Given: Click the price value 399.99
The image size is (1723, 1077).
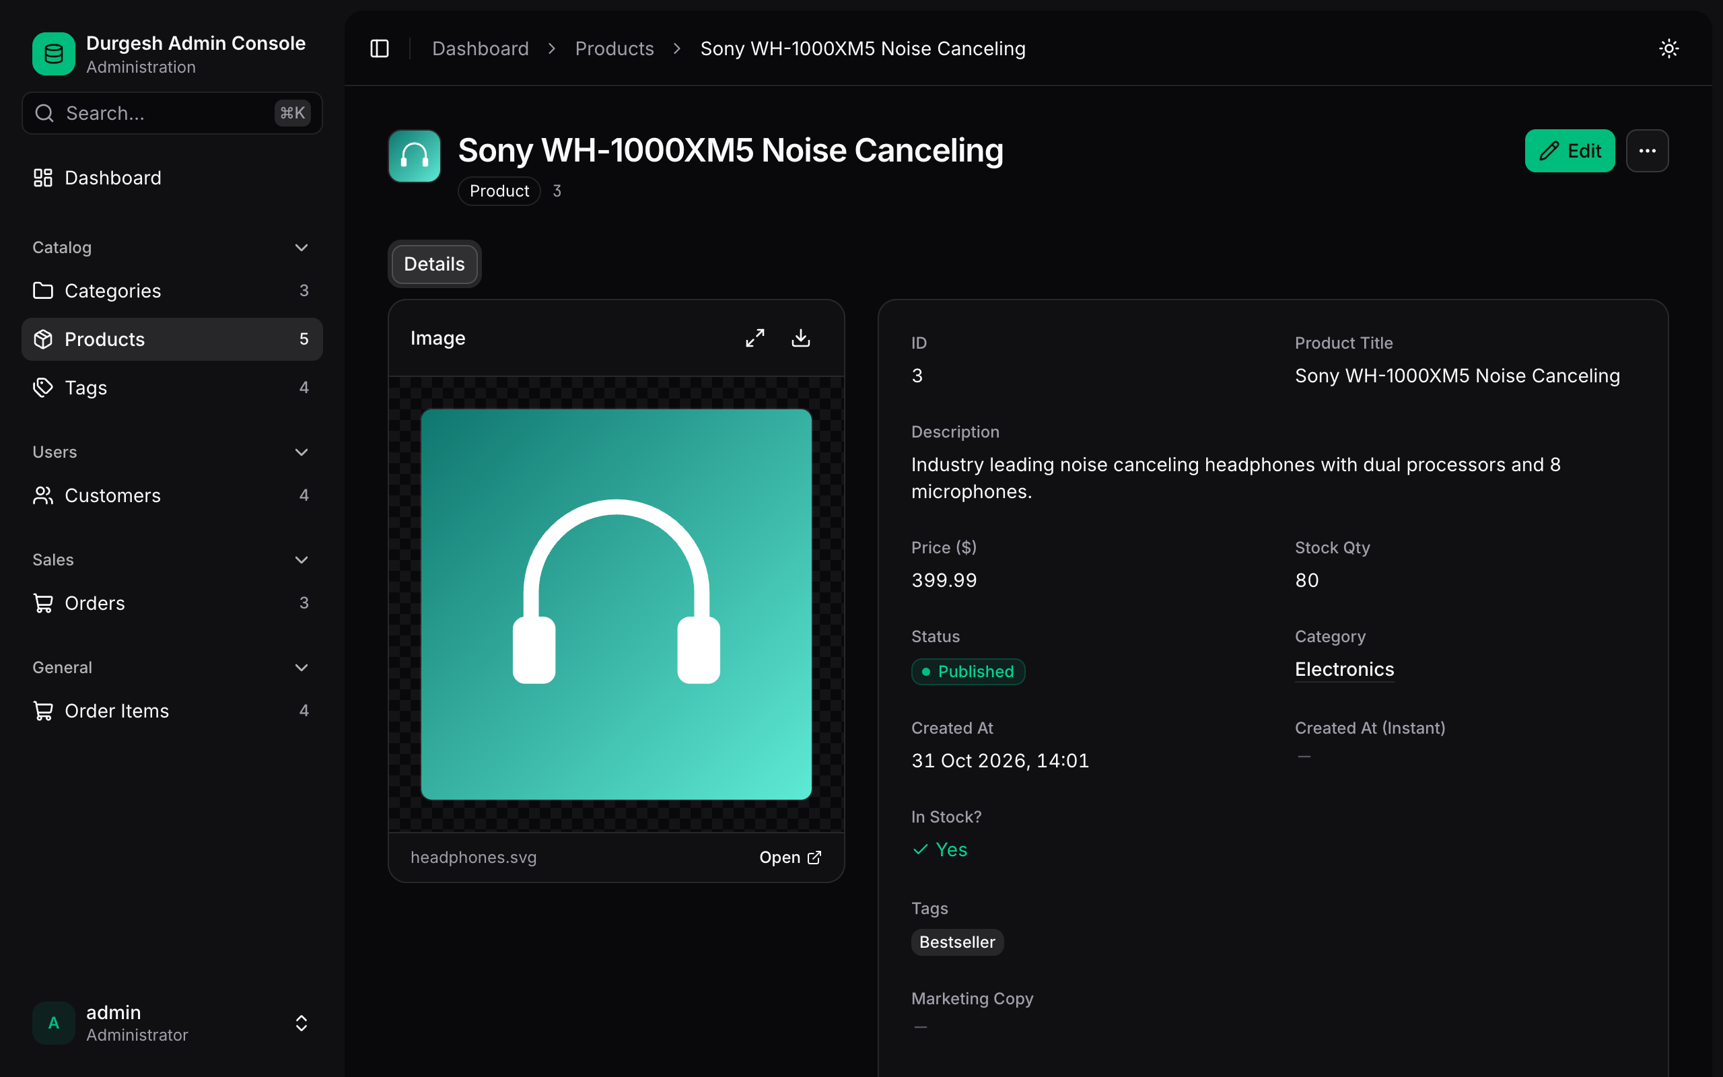Looking at the screenshot, I should [x=944, y=580].
